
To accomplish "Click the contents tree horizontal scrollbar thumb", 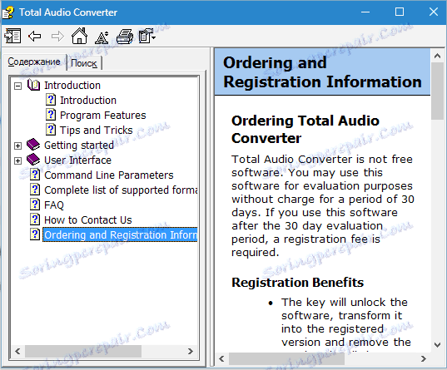I will coord(83,351).
